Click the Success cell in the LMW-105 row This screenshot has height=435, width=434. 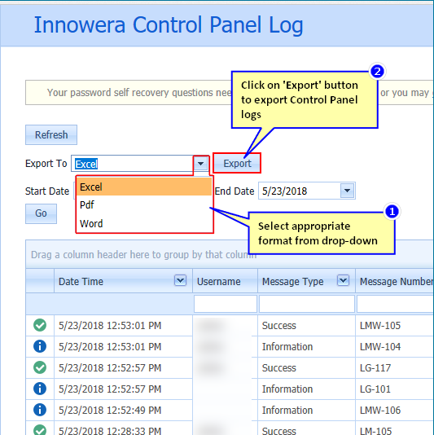click(x=306, y=325)
